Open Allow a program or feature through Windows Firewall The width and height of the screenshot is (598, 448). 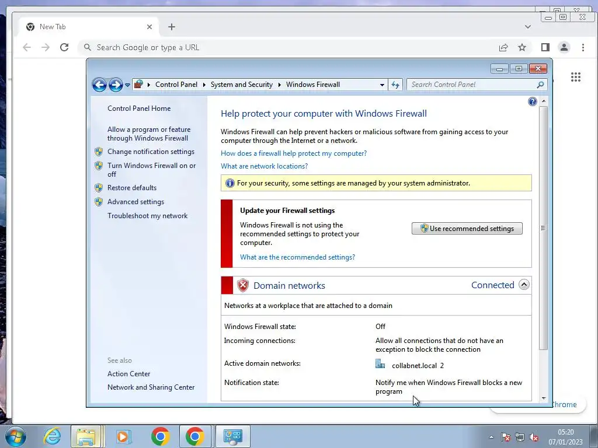click(149, 134)
